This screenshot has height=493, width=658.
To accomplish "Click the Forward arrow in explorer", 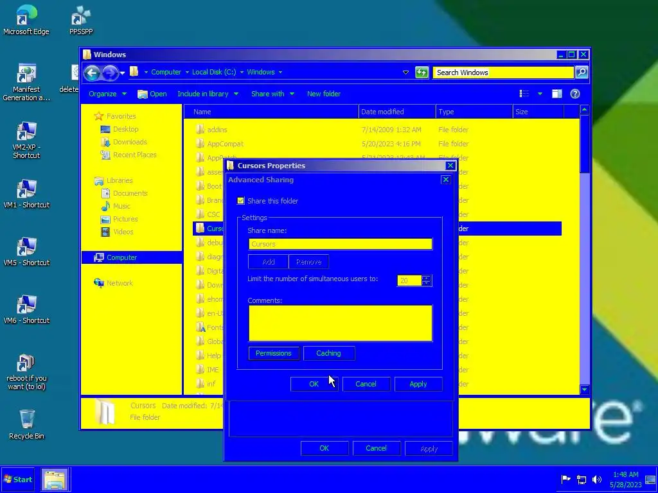I will (x=110, y=73).
